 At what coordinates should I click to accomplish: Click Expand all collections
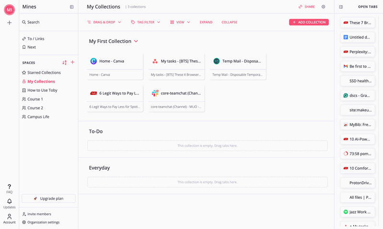coord(206,22)
